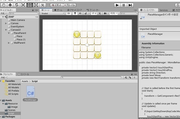
Task: Switch to the Services tab
Action: point(163,10)
